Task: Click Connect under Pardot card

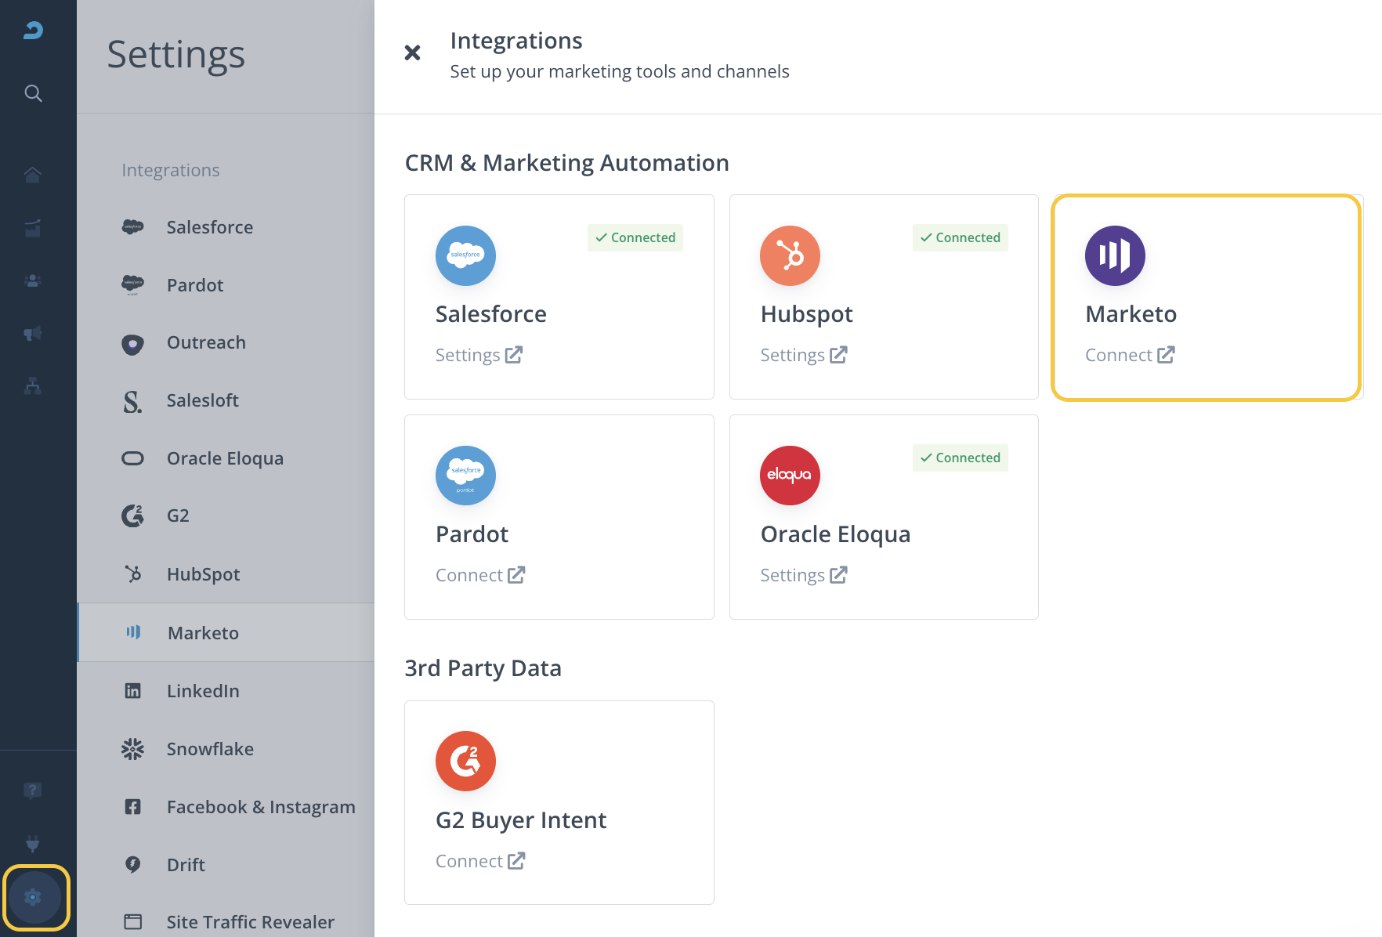Action: coord(479,576)
